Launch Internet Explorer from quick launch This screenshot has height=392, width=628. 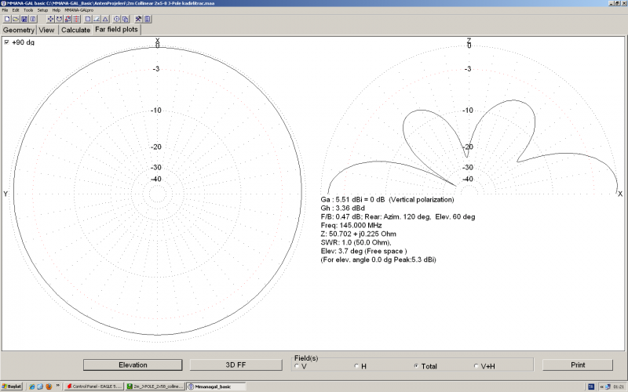31,387
